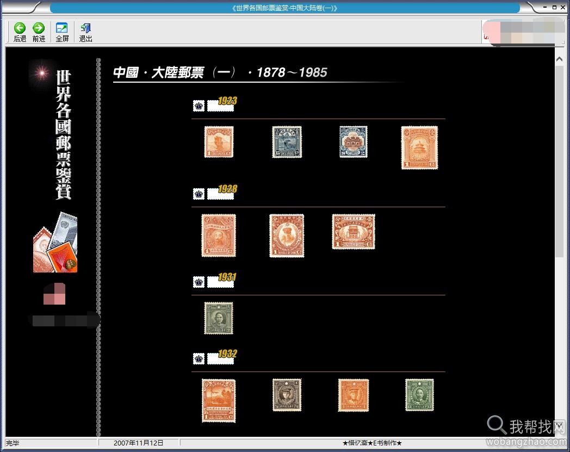Click the status bar credit '★惜忆斋★E书制作★'

[x=372, y=443]
